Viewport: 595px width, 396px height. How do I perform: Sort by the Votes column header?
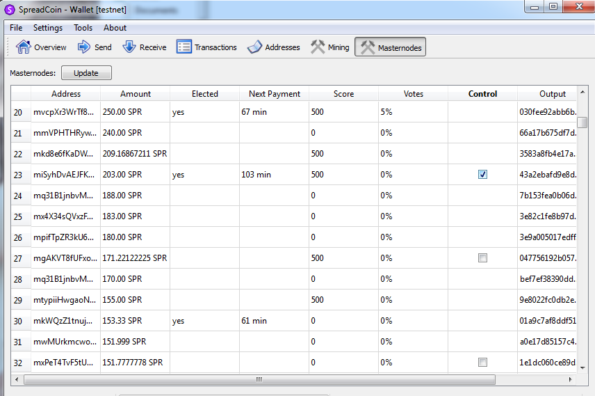(x=414, y=94)
